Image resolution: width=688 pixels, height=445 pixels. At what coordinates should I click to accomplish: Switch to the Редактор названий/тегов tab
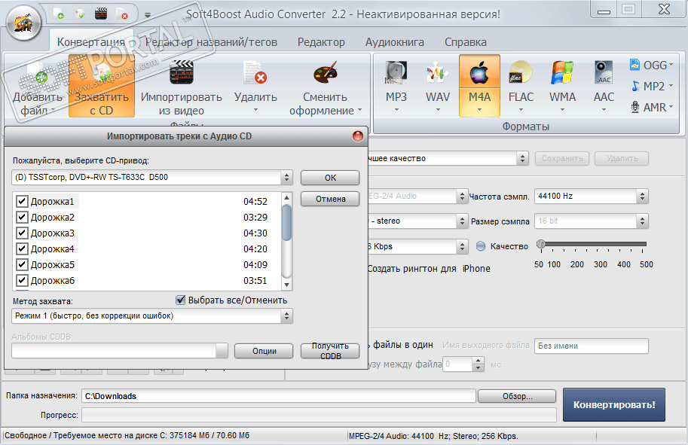click(x=211, y=42)
